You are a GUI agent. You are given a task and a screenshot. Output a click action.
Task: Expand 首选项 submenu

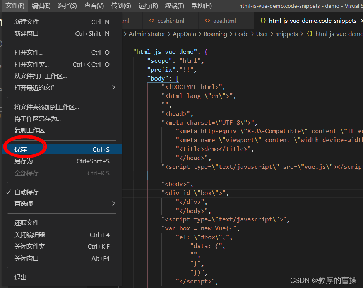(62, 204)
